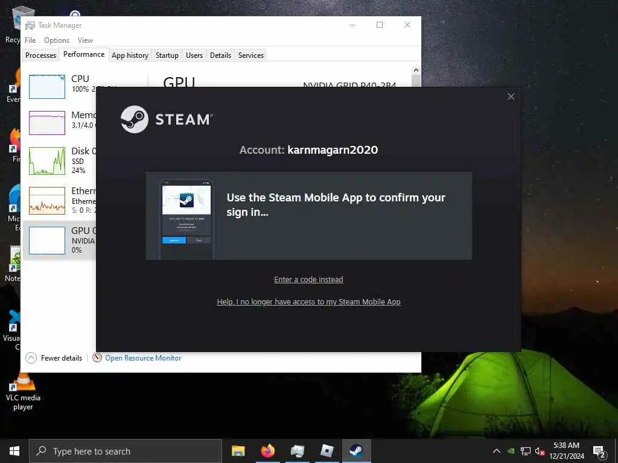Click Open Resource Monitor link
The image size is (618, 463).
pos(143,358)
